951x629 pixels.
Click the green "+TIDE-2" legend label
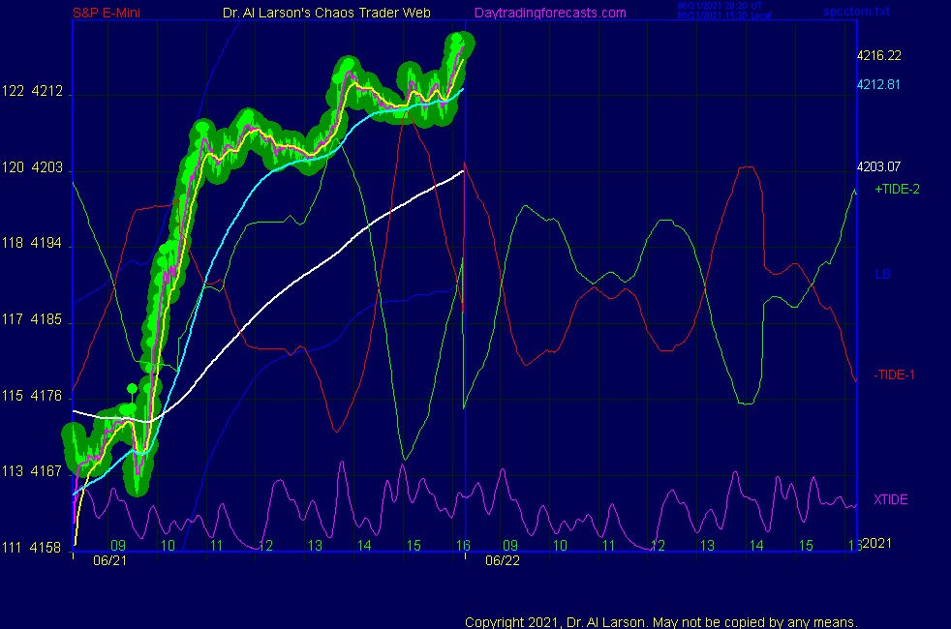pos(897,189)
